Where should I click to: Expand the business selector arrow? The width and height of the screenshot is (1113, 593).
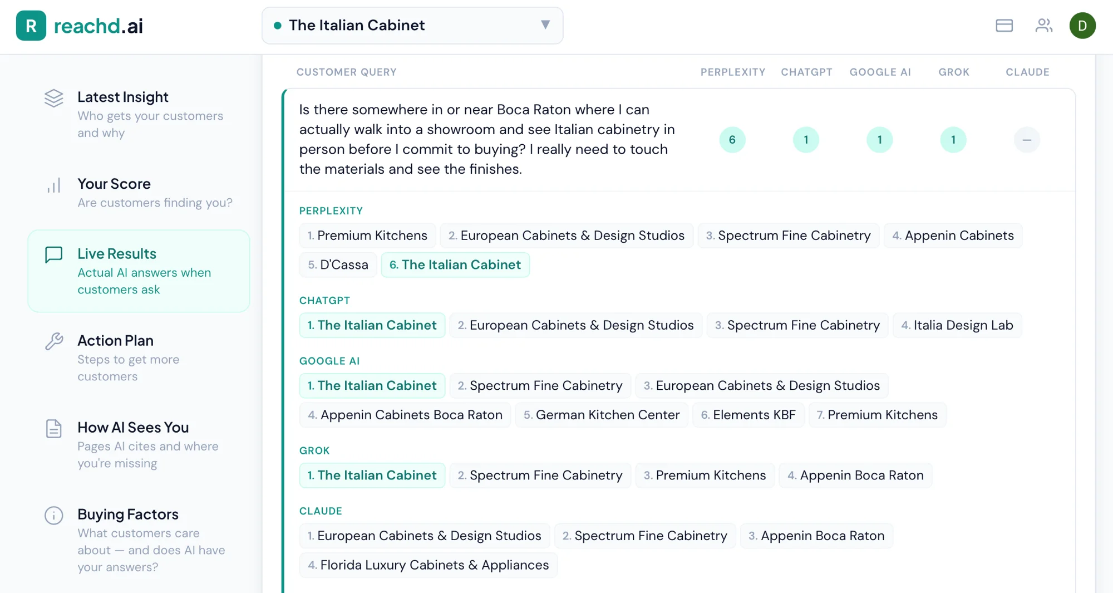point(545,25)
